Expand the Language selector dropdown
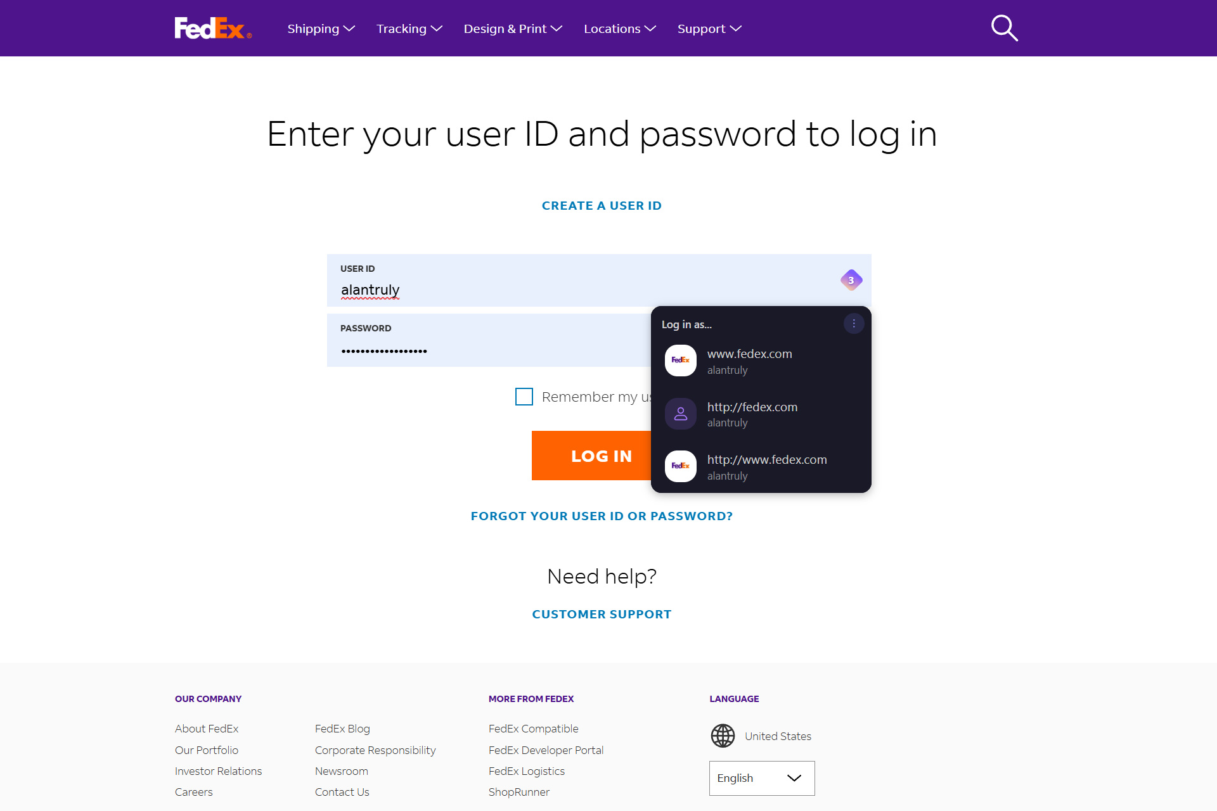This screenshot has height=811, width=1217. point(761,777)
